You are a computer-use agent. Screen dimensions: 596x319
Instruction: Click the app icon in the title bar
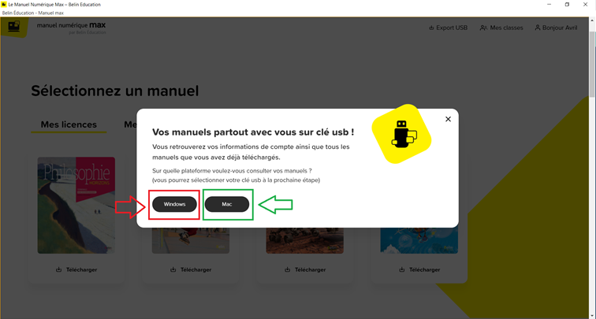coord(4,5)
